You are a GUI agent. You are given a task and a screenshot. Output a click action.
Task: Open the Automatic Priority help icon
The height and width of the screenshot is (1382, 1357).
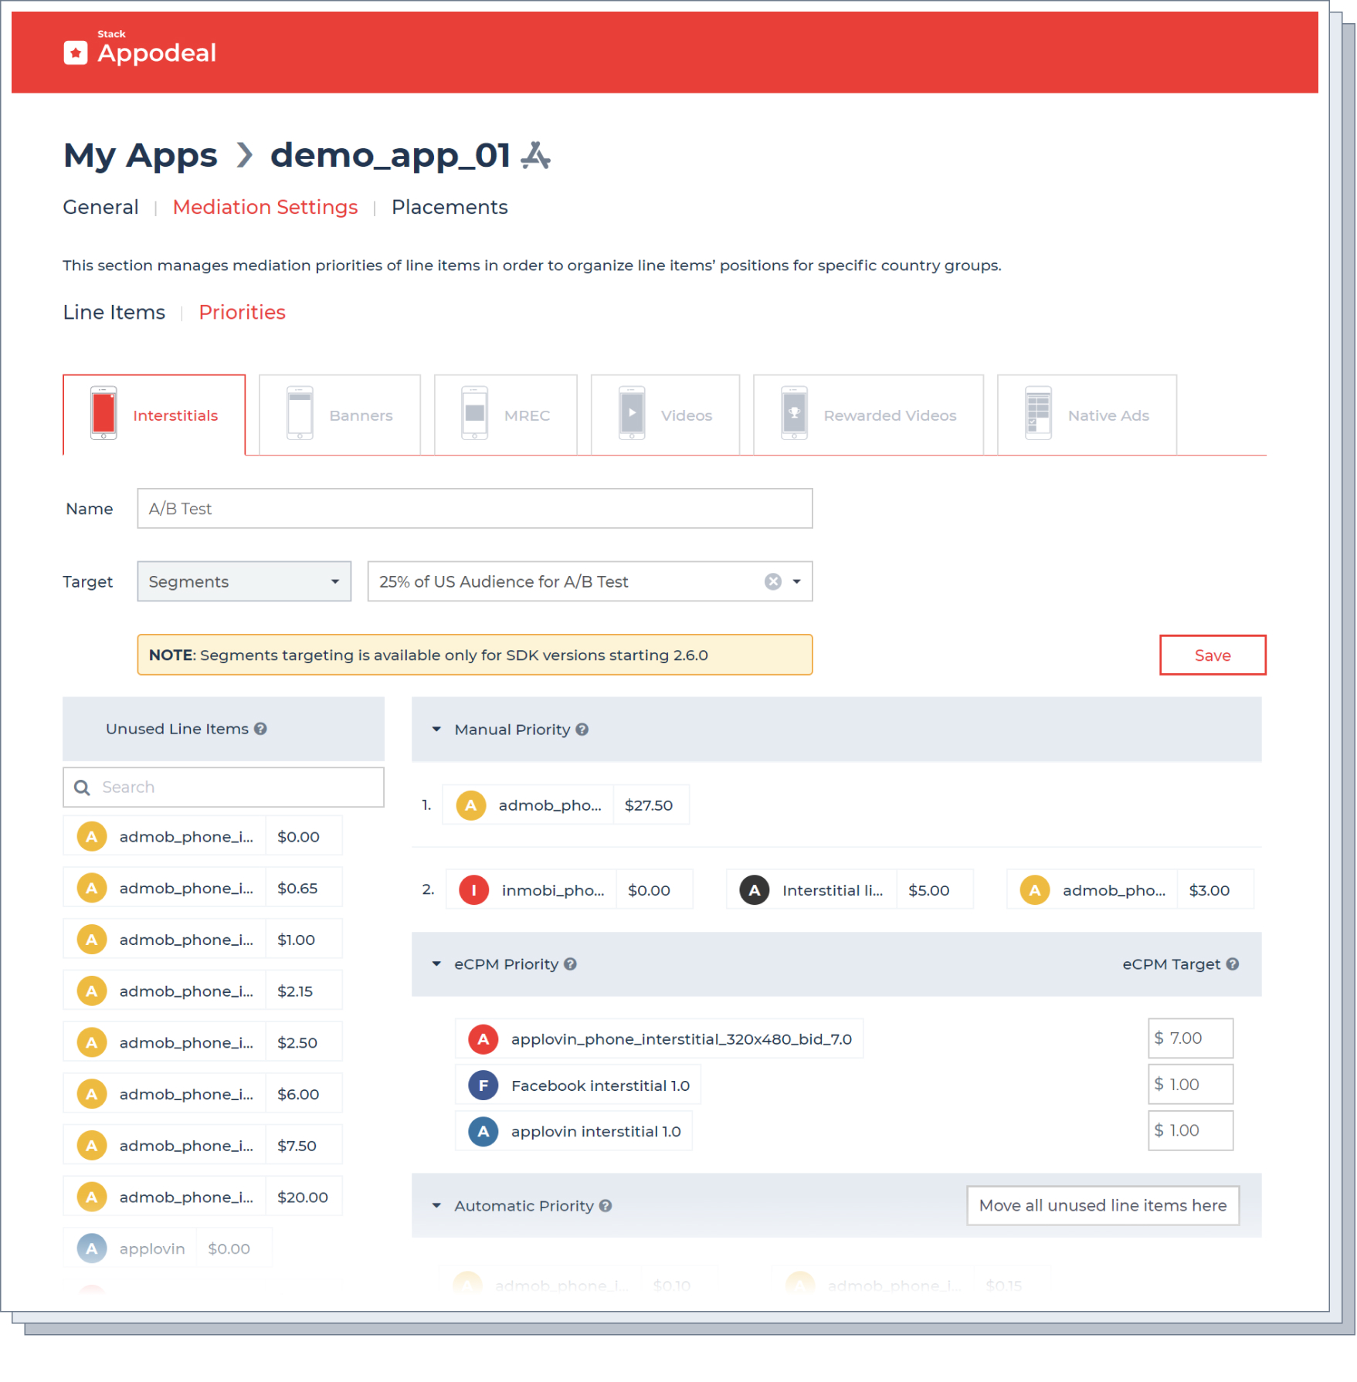(x=606, y=1206)
